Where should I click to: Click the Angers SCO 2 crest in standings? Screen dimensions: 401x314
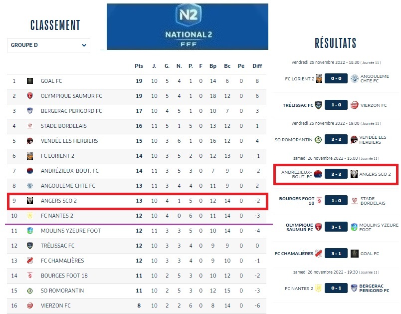[30, 201]
